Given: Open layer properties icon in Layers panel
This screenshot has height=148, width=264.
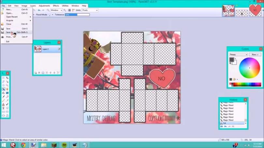Looking at the screenshot, I should (x=58, y=73).
